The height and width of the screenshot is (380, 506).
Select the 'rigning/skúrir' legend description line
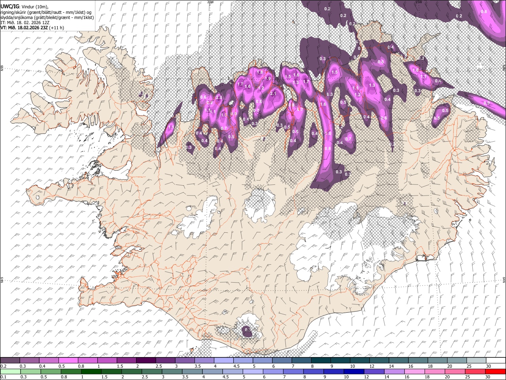coord(46,12)
